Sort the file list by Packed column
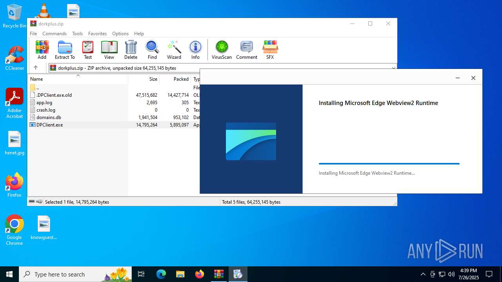Viewport: 502px width, 282px height. 175,79
